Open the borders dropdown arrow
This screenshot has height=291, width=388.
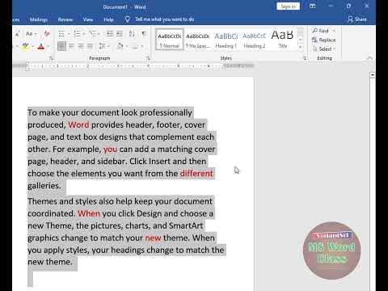142,47
